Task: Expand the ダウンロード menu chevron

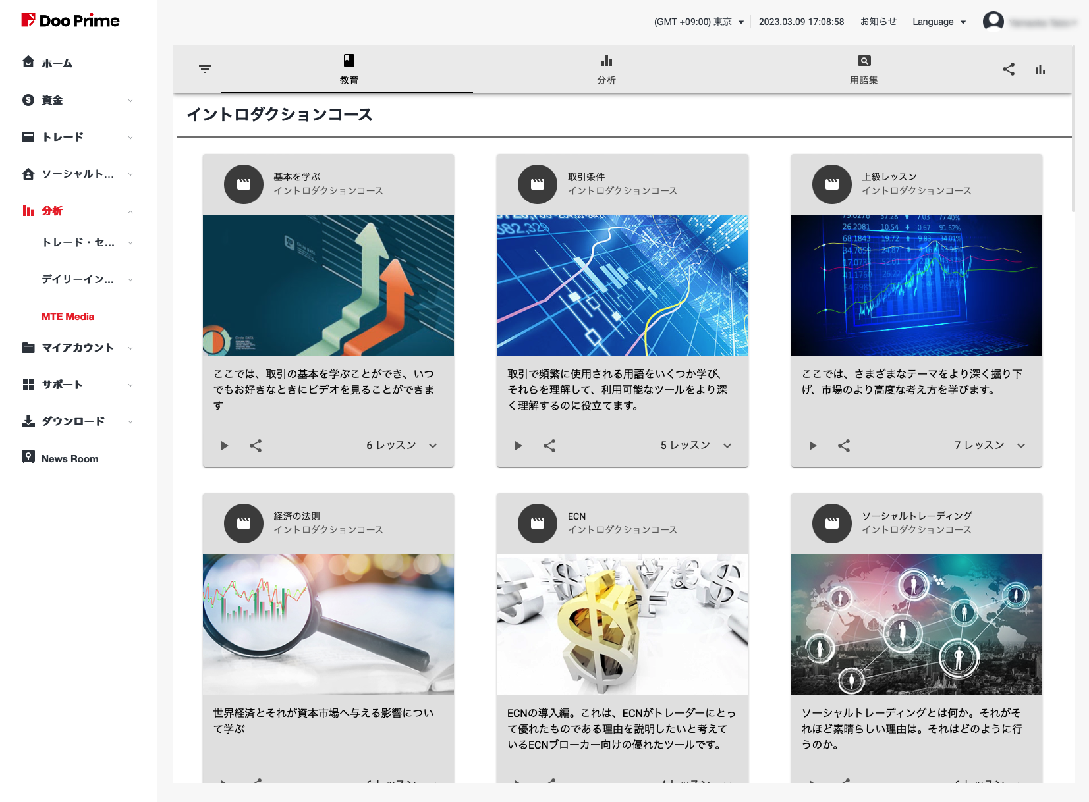Action: pyautogui.click(x=130, y=422)
